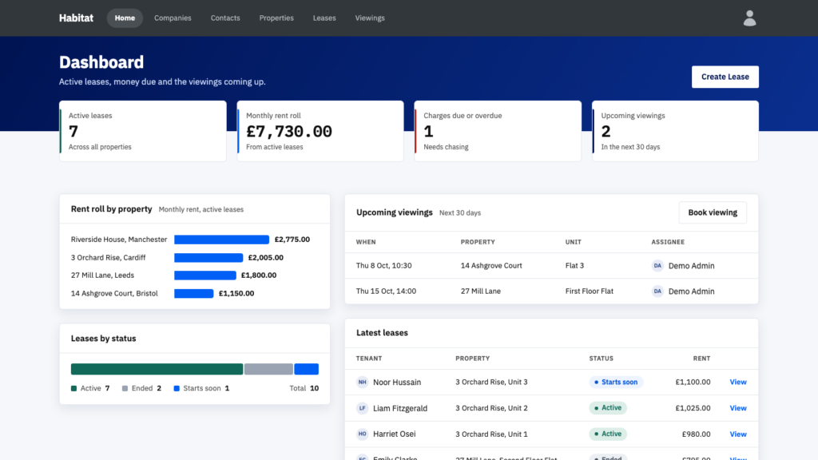Click the £1,025.00 rent value

[693, 408]
